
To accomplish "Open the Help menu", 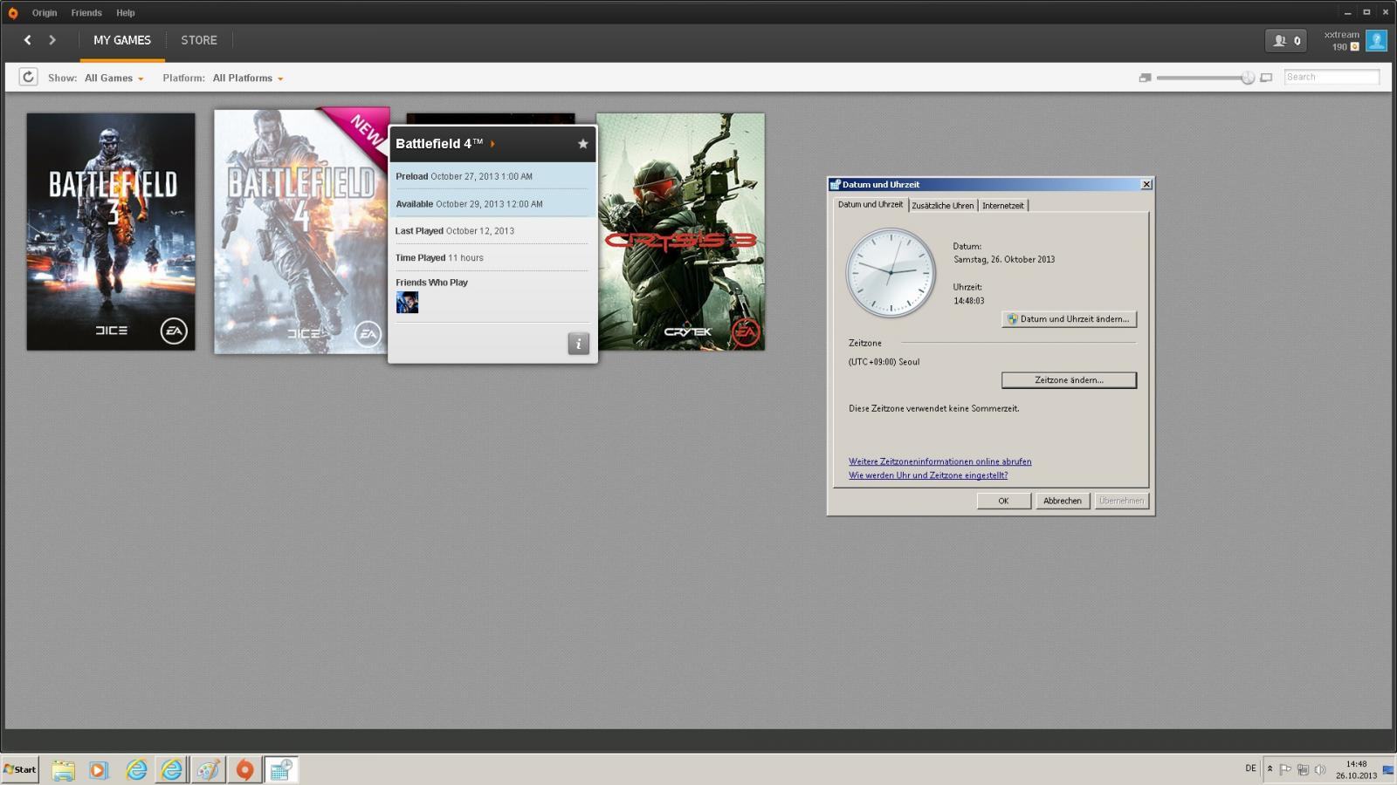I will coord(126,13).
